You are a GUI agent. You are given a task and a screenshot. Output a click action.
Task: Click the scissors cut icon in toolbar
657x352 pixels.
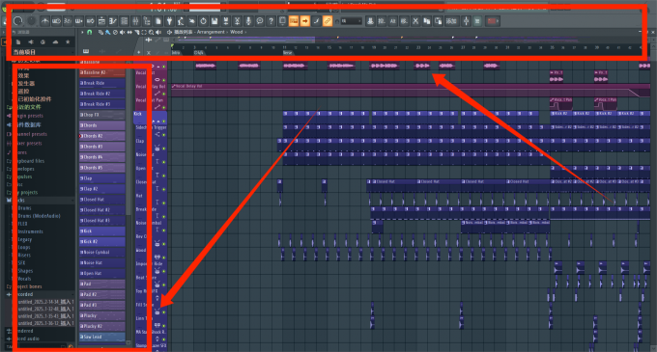tap(415, 21)
